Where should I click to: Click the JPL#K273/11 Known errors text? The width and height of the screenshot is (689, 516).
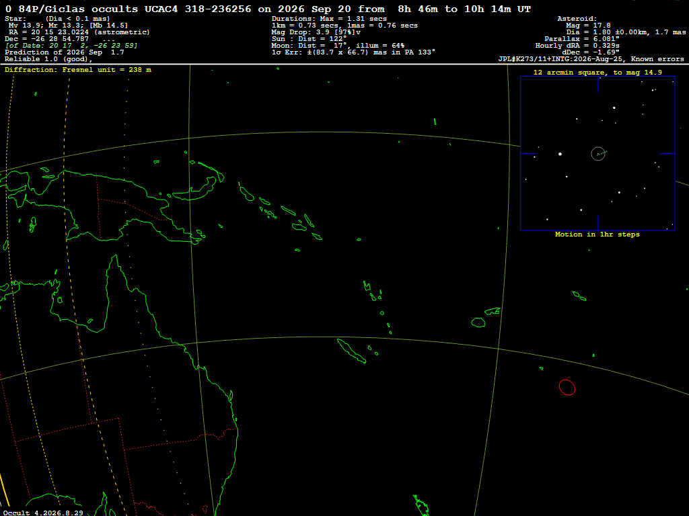[x=591, y=59]
